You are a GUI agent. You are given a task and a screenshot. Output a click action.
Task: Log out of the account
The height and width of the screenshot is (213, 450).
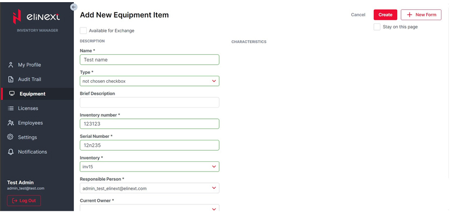click(24, 201)
